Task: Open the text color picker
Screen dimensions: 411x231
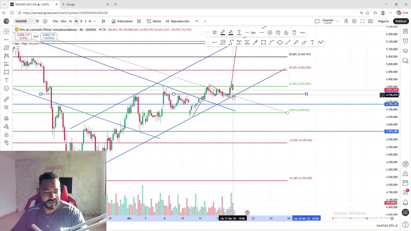Action: [x=239, y=32]
